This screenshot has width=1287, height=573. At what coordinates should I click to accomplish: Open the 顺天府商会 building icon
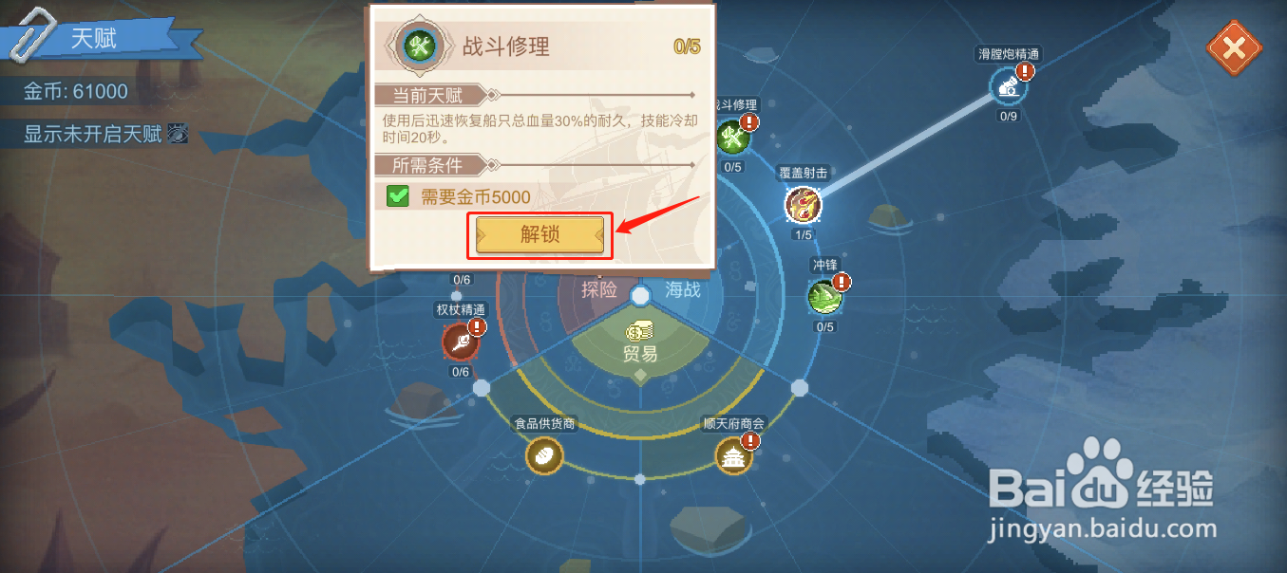click(734, 457)
